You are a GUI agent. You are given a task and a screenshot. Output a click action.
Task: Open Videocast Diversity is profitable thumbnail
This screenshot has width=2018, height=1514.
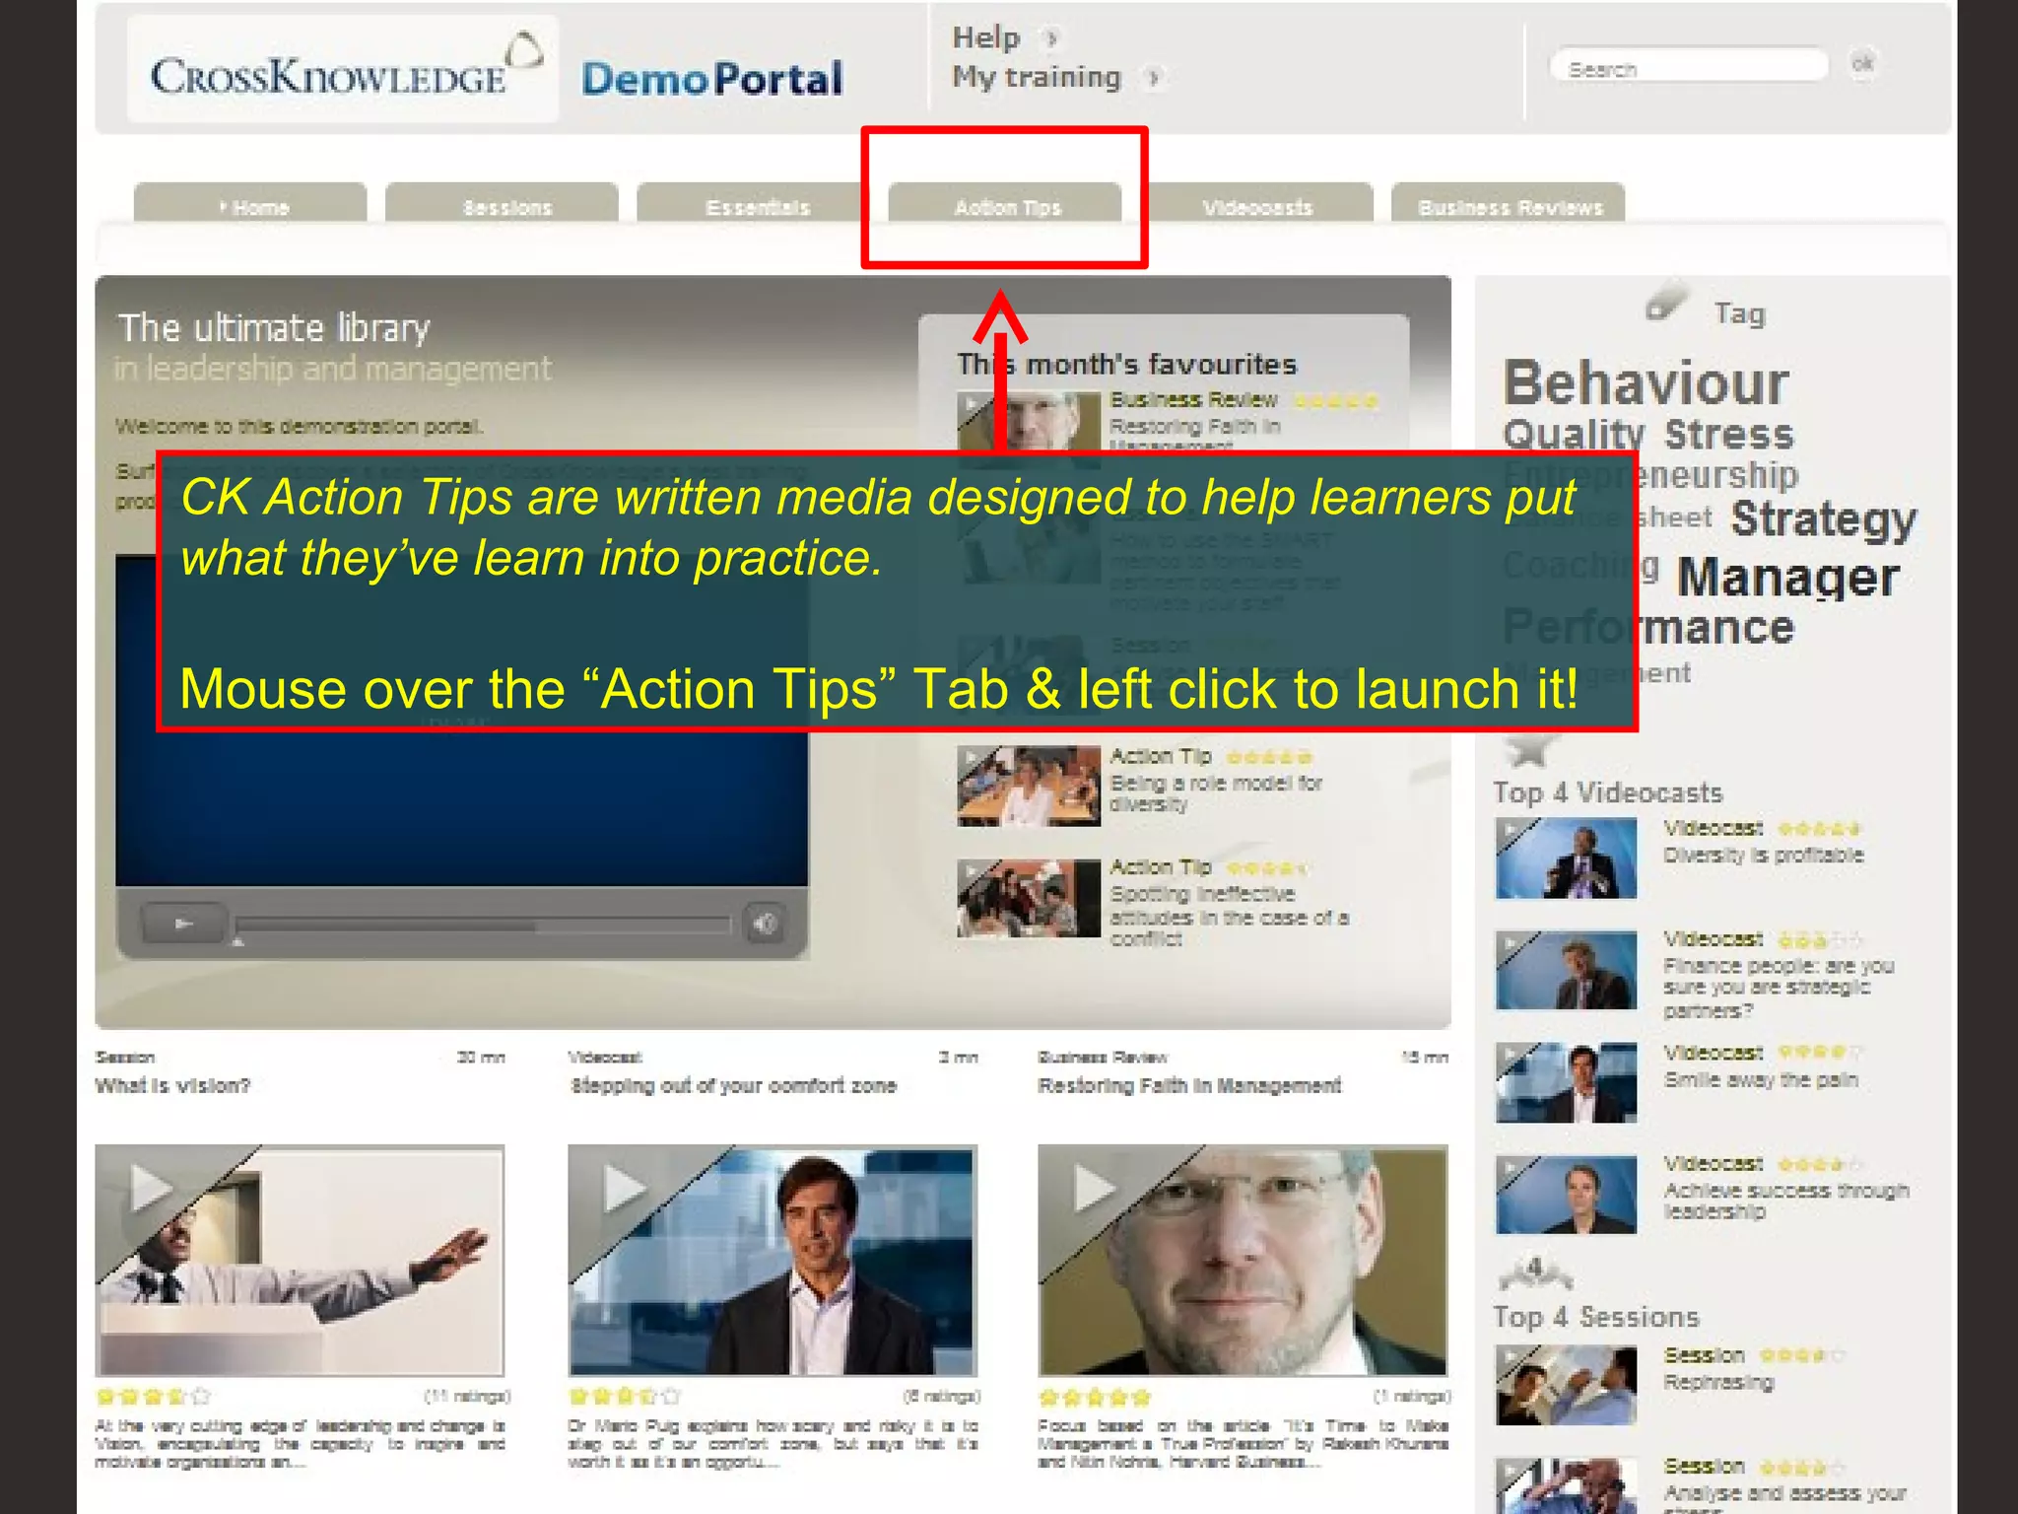pyautogui.click(x=1566, y=859)
